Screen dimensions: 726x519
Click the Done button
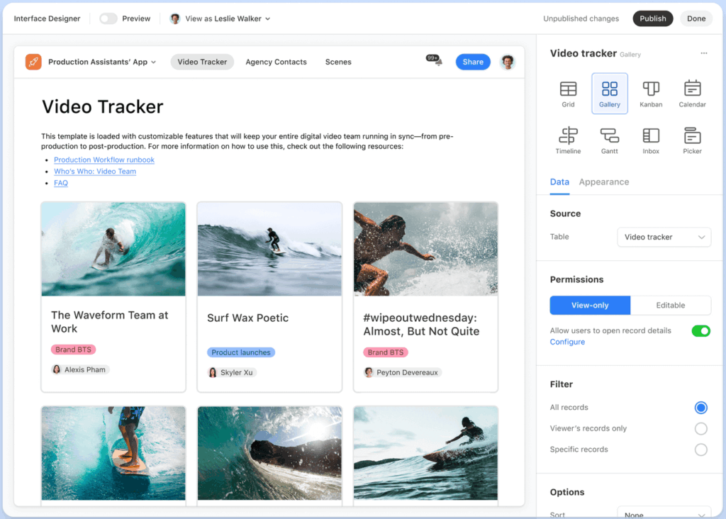point(696,18)
